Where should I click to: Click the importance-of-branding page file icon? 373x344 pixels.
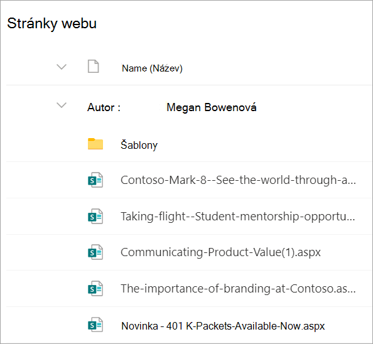tap(95, 289)
